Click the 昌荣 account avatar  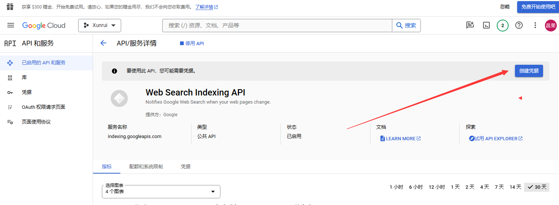coord(550,25)
